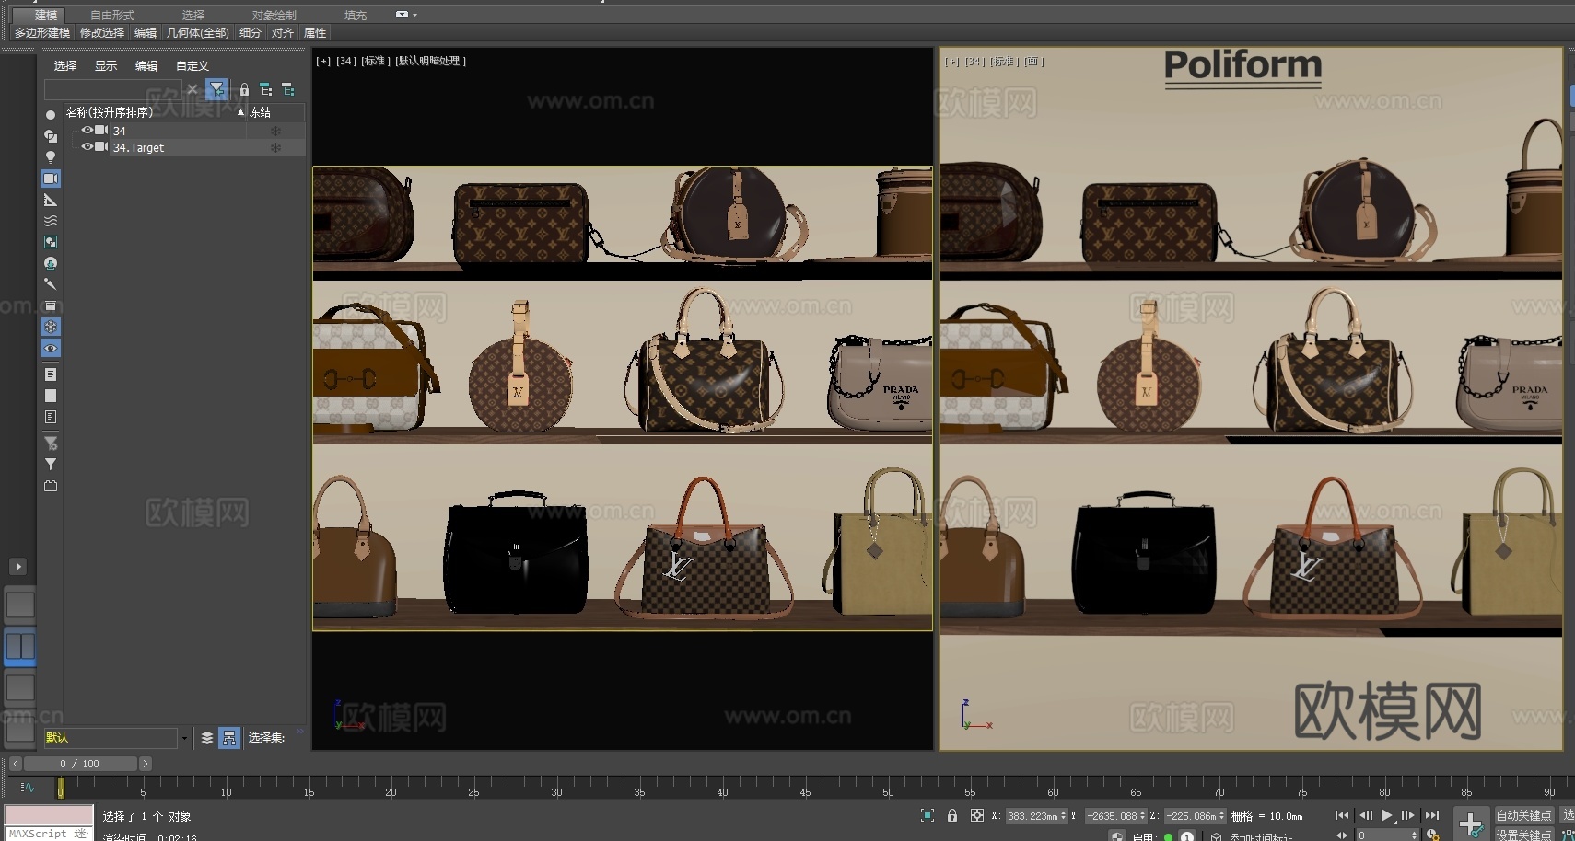Toggle the containers filter icon
Image resolution: width=1575 pixels, height=841 pixels.
point(51,305)
